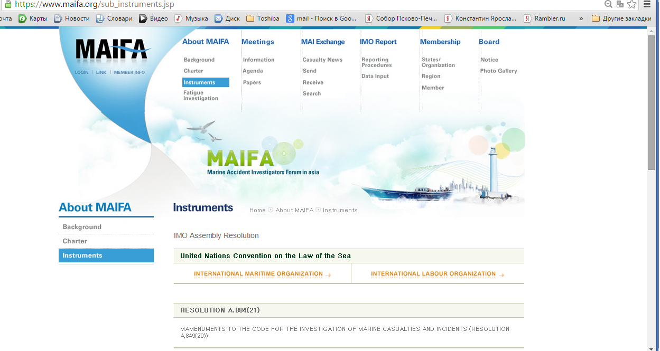Open the Диск bookmark
Image resolution: width=660 pixels, height=351 pixels.
(x=227, y=18)
